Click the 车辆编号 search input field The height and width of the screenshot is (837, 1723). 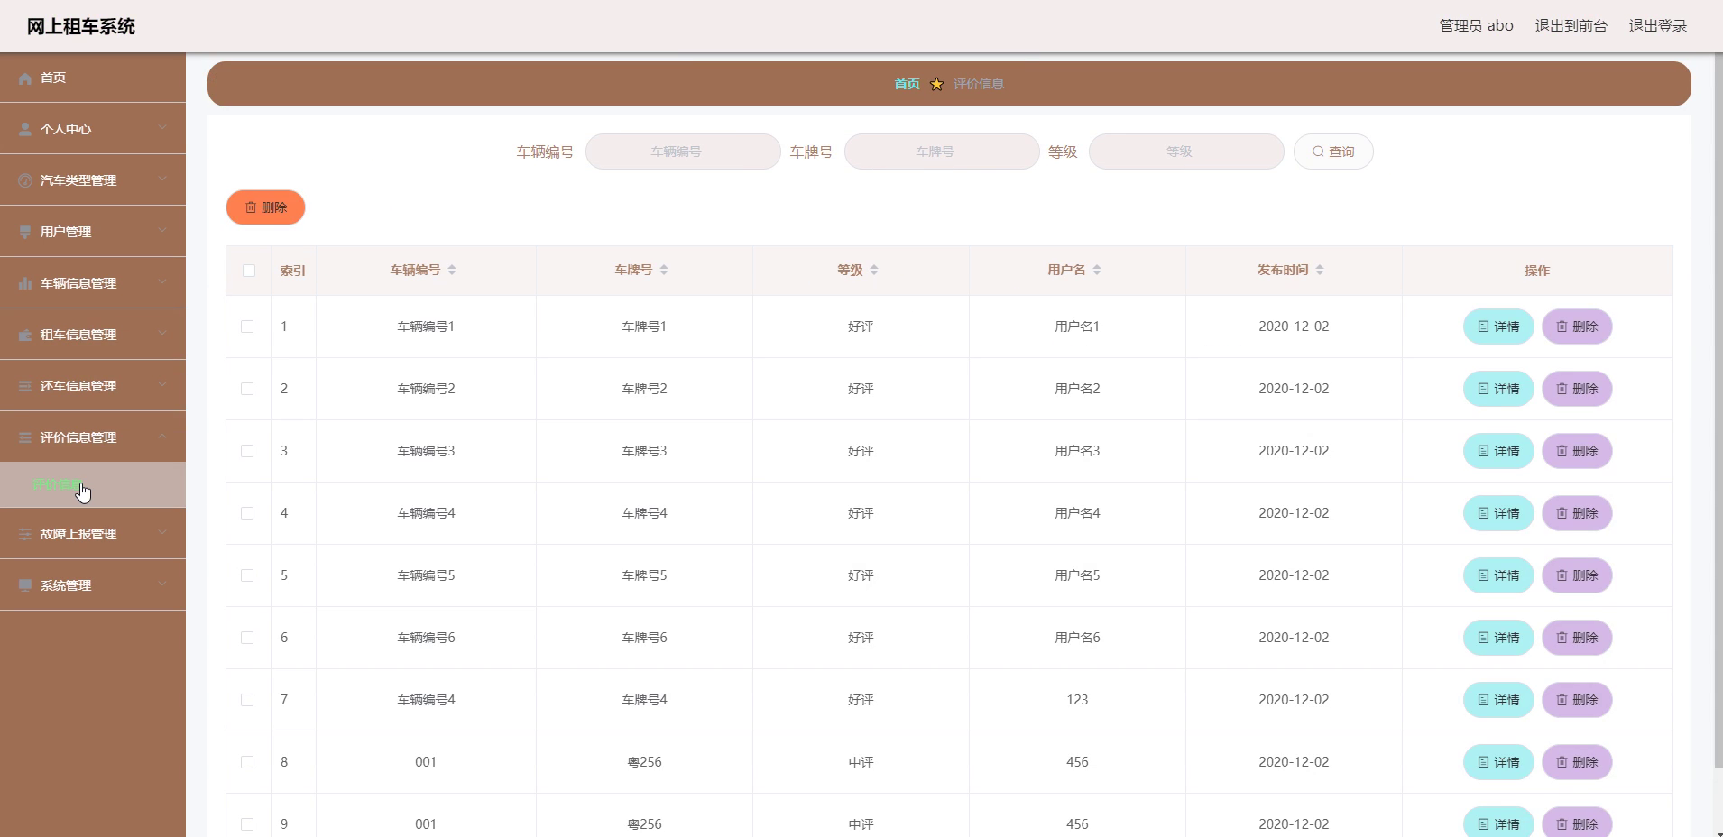683,152
